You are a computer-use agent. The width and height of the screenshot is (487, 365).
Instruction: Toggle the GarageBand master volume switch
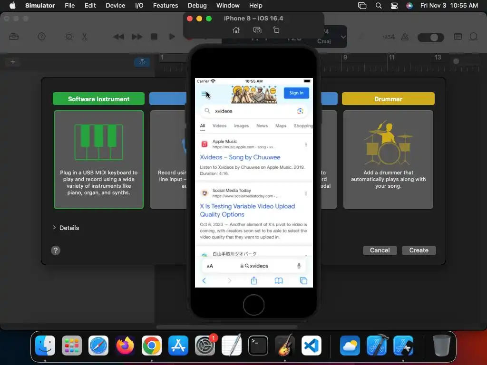(x=430, y=37)
